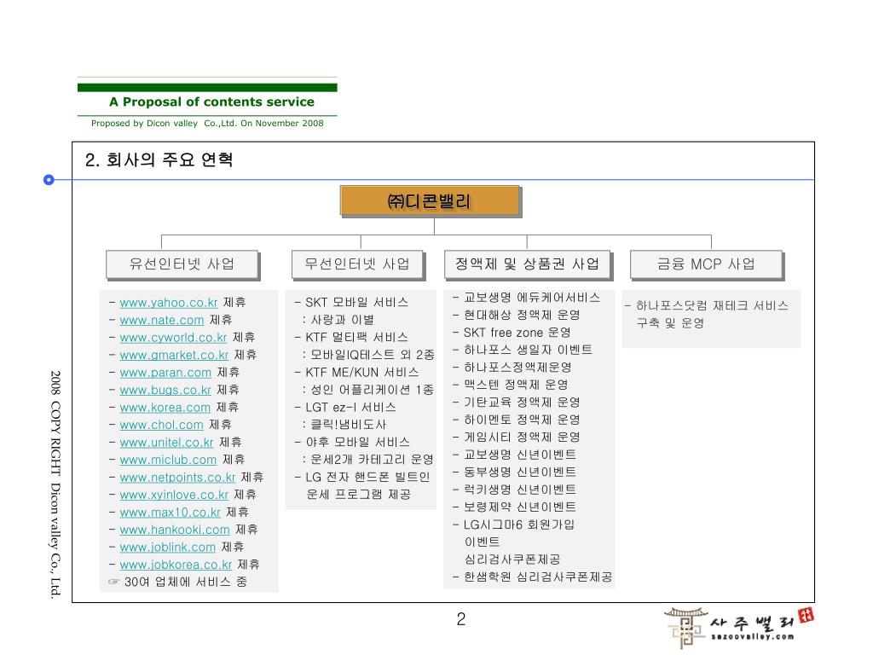873x655 pixels.
Task: Select the 현대해상 정액제 운영 line
Action: click(x=516, y=316)
